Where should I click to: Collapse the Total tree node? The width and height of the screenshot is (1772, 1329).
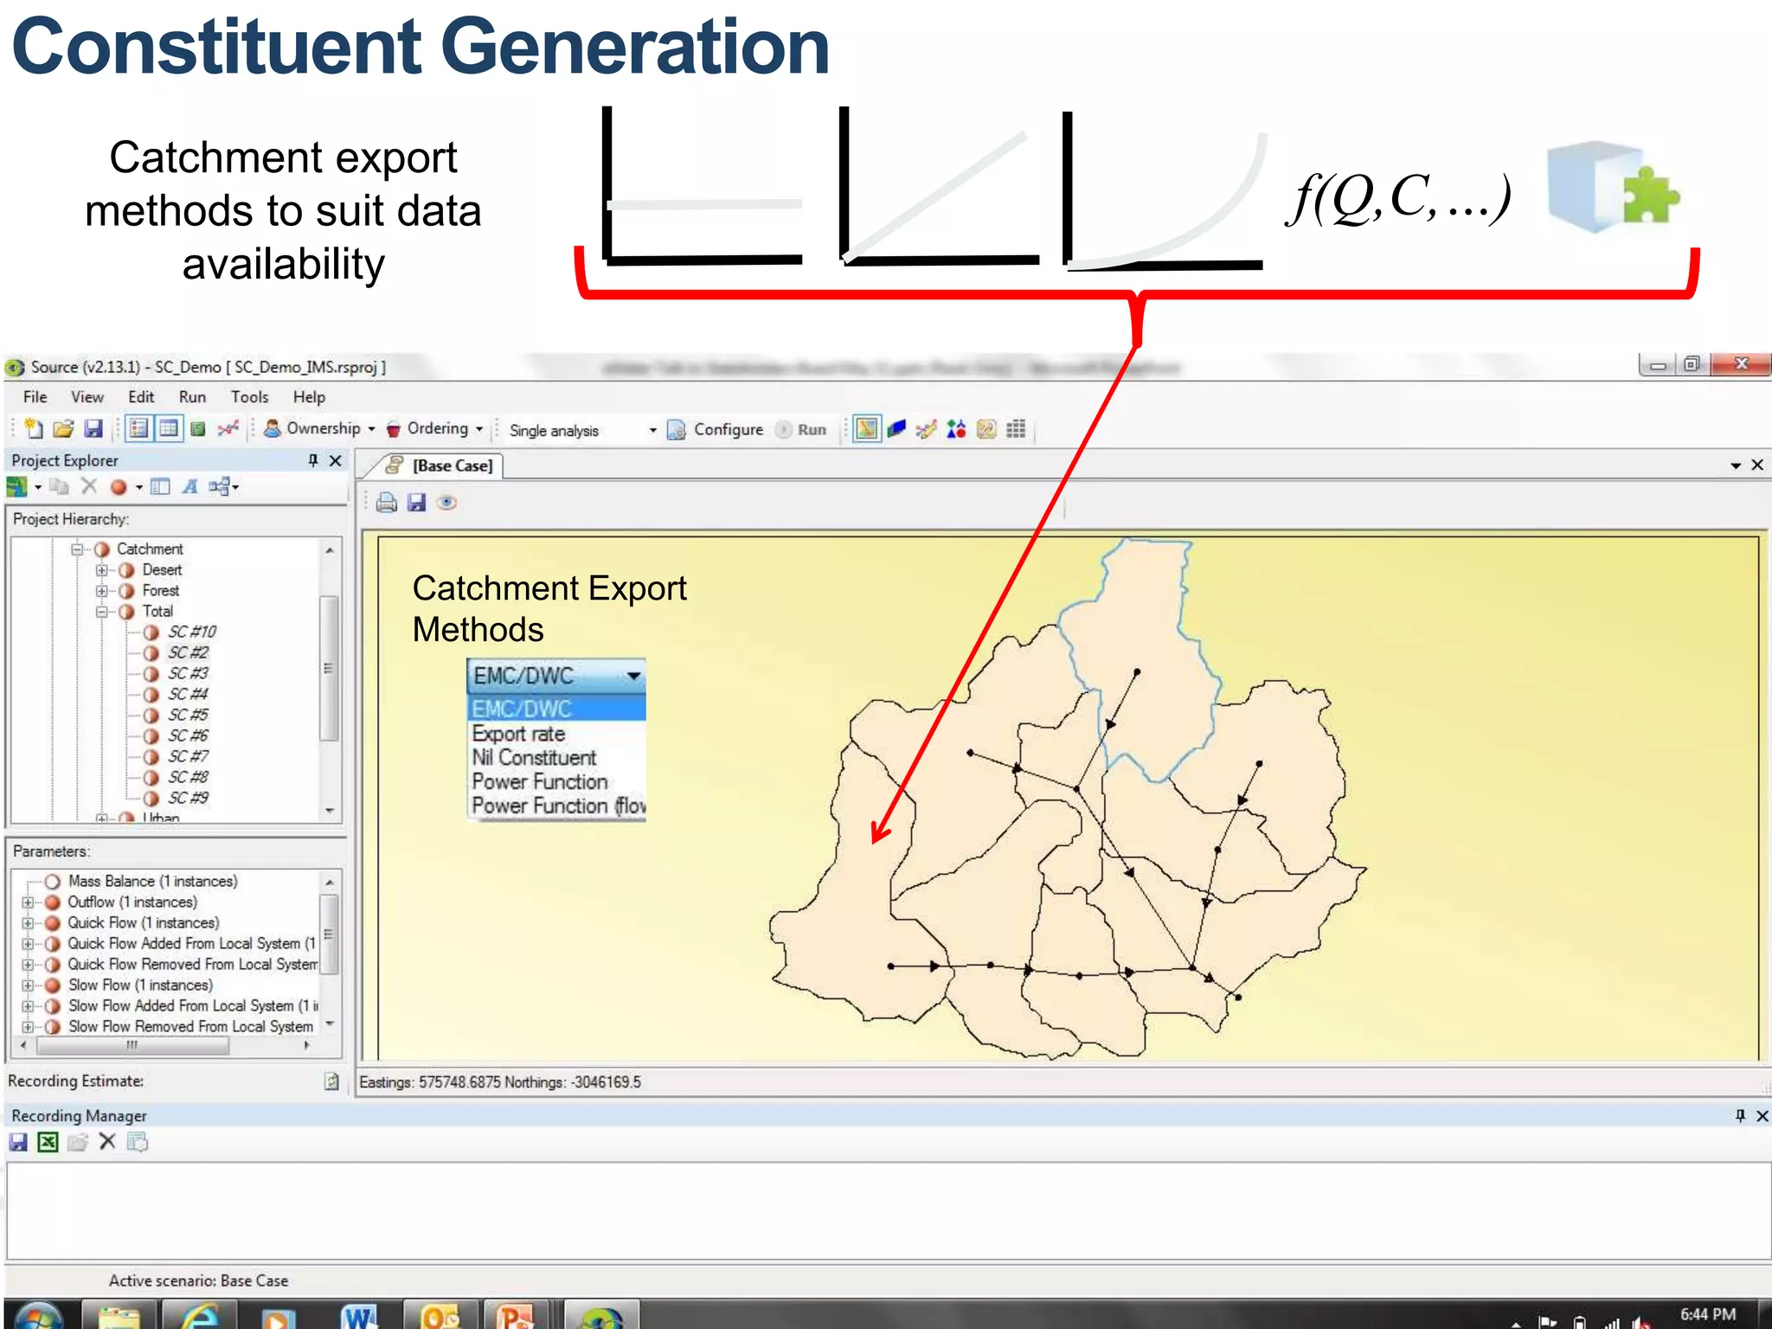pyautogui.click(x=102, y=612)
